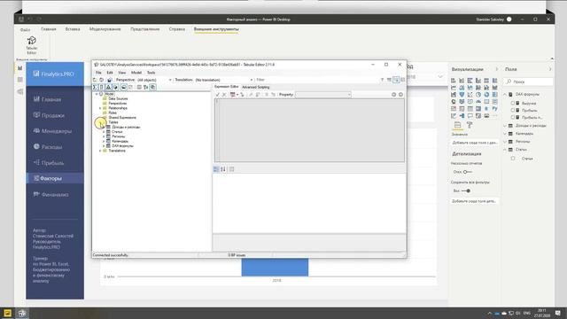Image resolution: width=567 pixels, height=319 pixels.
Task: Click the calendar-style icon in Expression Editor toolbar
Action: tap(233, 95)
